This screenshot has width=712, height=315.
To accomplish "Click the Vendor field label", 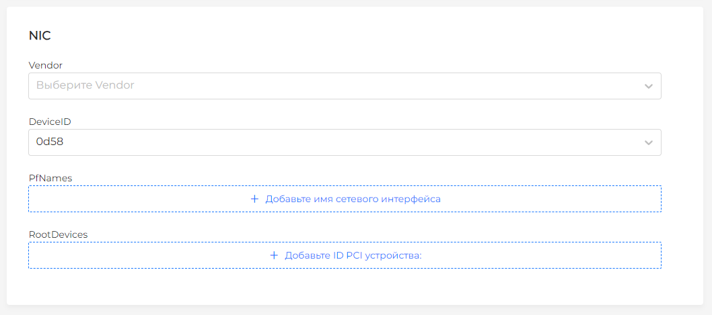I will pos(46,65).
